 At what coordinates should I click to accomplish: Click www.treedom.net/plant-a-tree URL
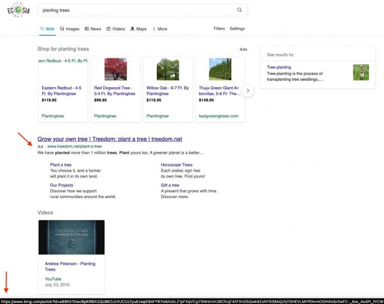75,146
